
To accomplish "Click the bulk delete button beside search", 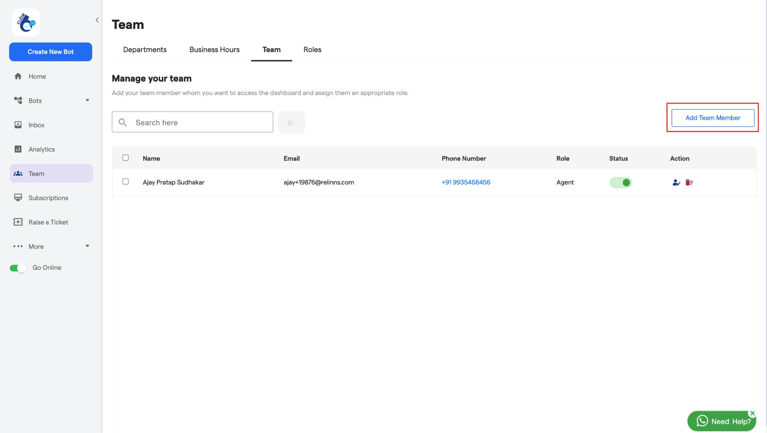I will 291,122.
